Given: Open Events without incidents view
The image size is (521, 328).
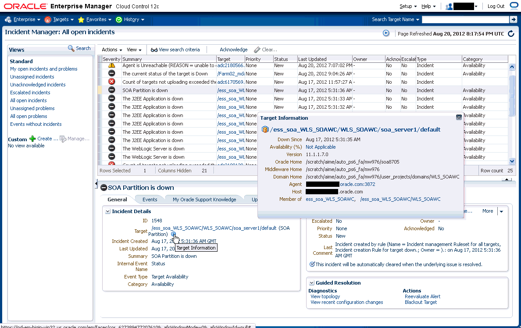Looking at the screenshot, I should click(x=36, y=124).
